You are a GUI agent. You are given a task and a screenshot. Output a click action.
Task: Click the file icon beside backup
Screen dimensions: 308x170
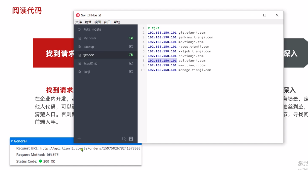pos(80,47)
